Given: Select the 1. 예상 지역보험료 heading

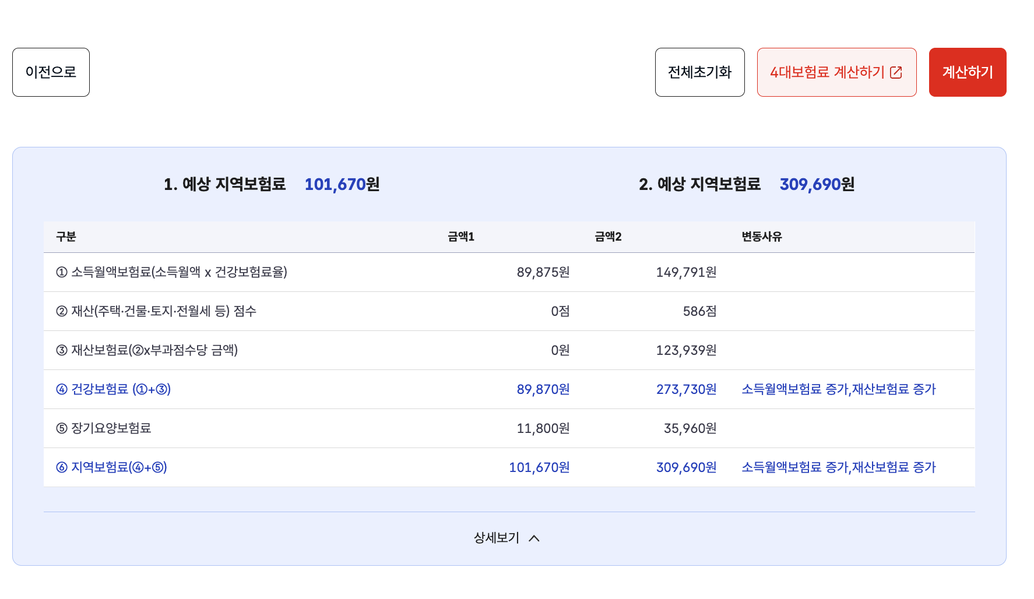Looking at the screenshot, I should point(225,184).
